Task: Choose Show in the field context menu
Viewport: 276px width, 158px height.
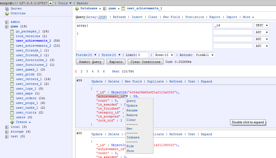Action: pos(130,151)
